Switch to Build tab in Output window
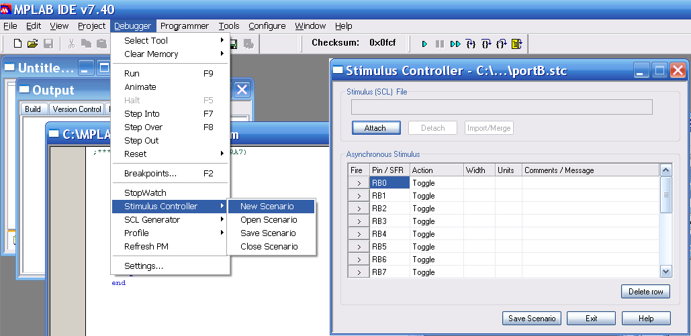This screenshot has height=336, width=691. pos(33,109)
